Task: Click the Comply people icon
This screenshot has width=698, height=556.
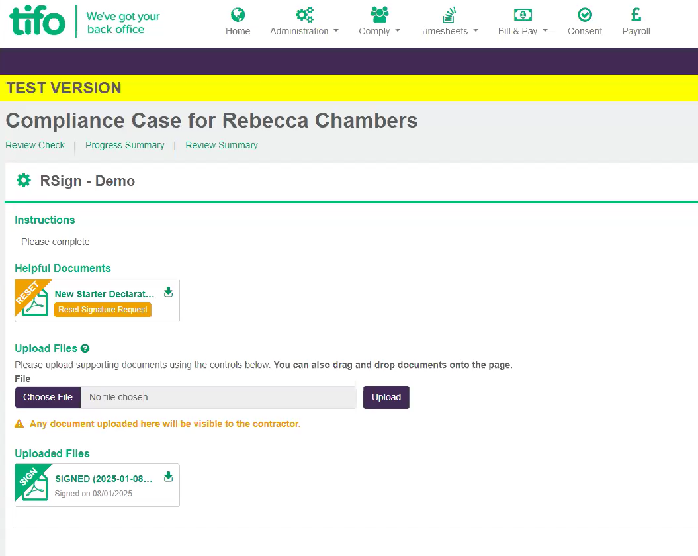Action: point(379,15)
